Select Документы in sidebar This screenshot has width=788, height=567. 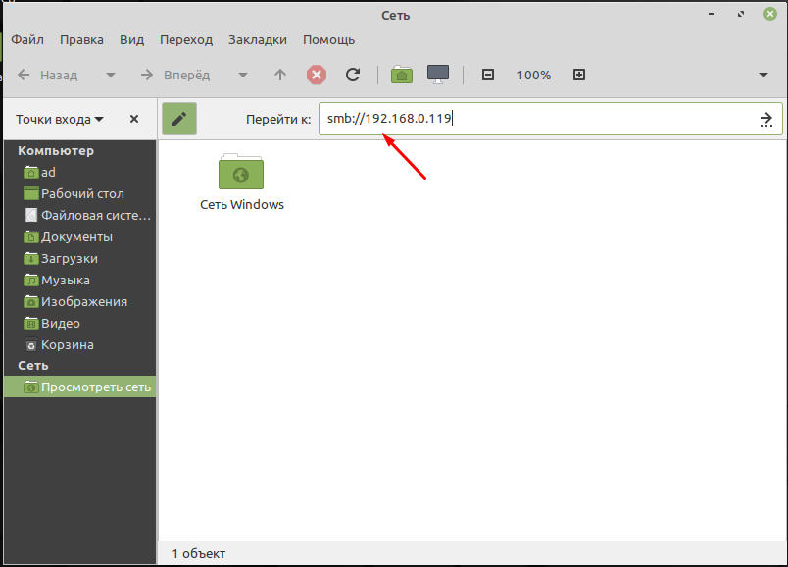click(80, 237)
